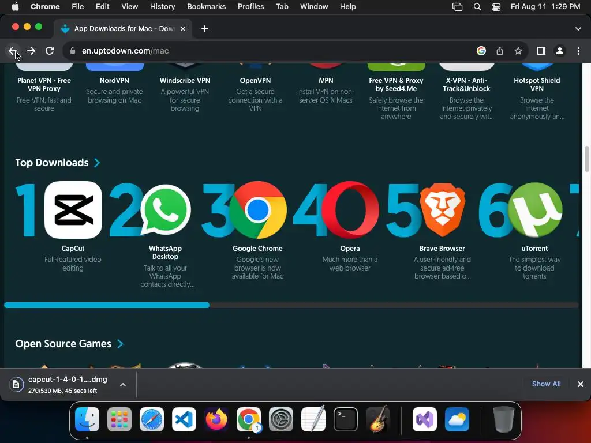Open the History menu
Screen dimensions: 591x443
click(162, 7)
